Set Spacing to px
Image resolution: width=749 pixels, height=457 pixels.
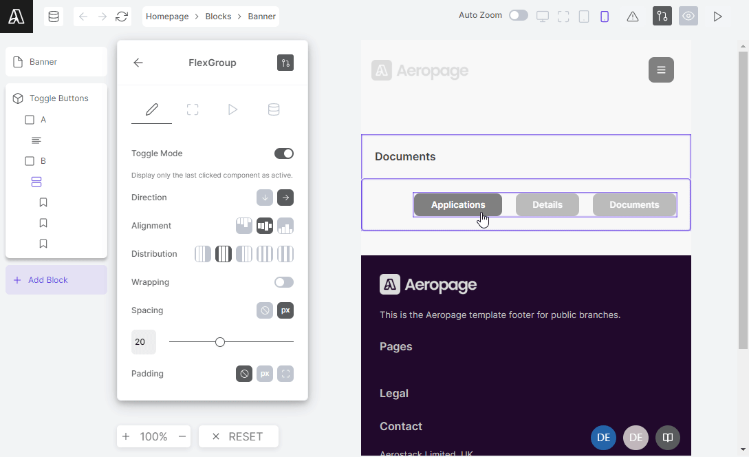pyautogui.click(x=285, y=310)
